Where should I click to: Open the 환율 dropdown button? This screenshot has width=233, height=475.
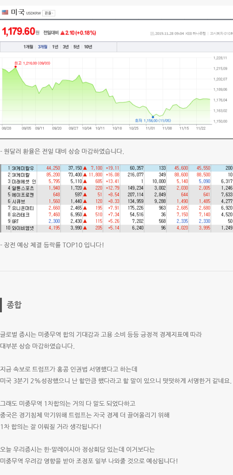pyautogui.click(x=49, y=13)
